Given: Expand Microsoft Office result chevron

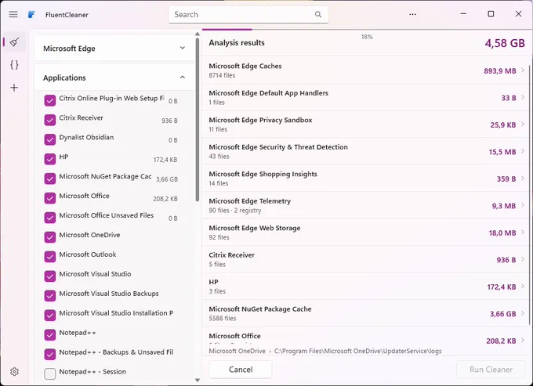Looking at the screenshot, I should (x=523, y=340).
